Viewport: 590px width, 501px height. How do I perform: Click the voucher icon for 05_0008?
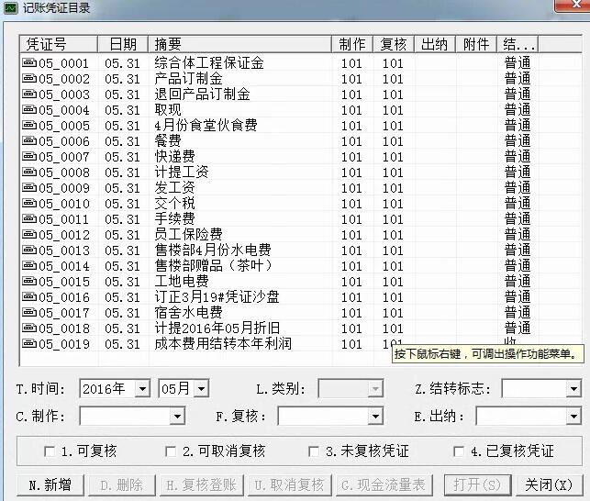pos(29,173)
